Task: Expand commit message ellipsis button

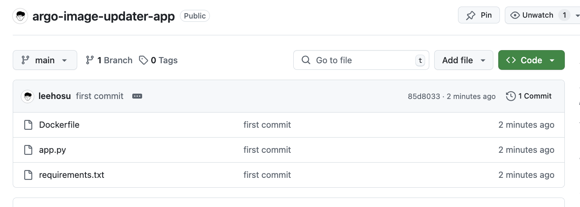Action: pos(137,96)
